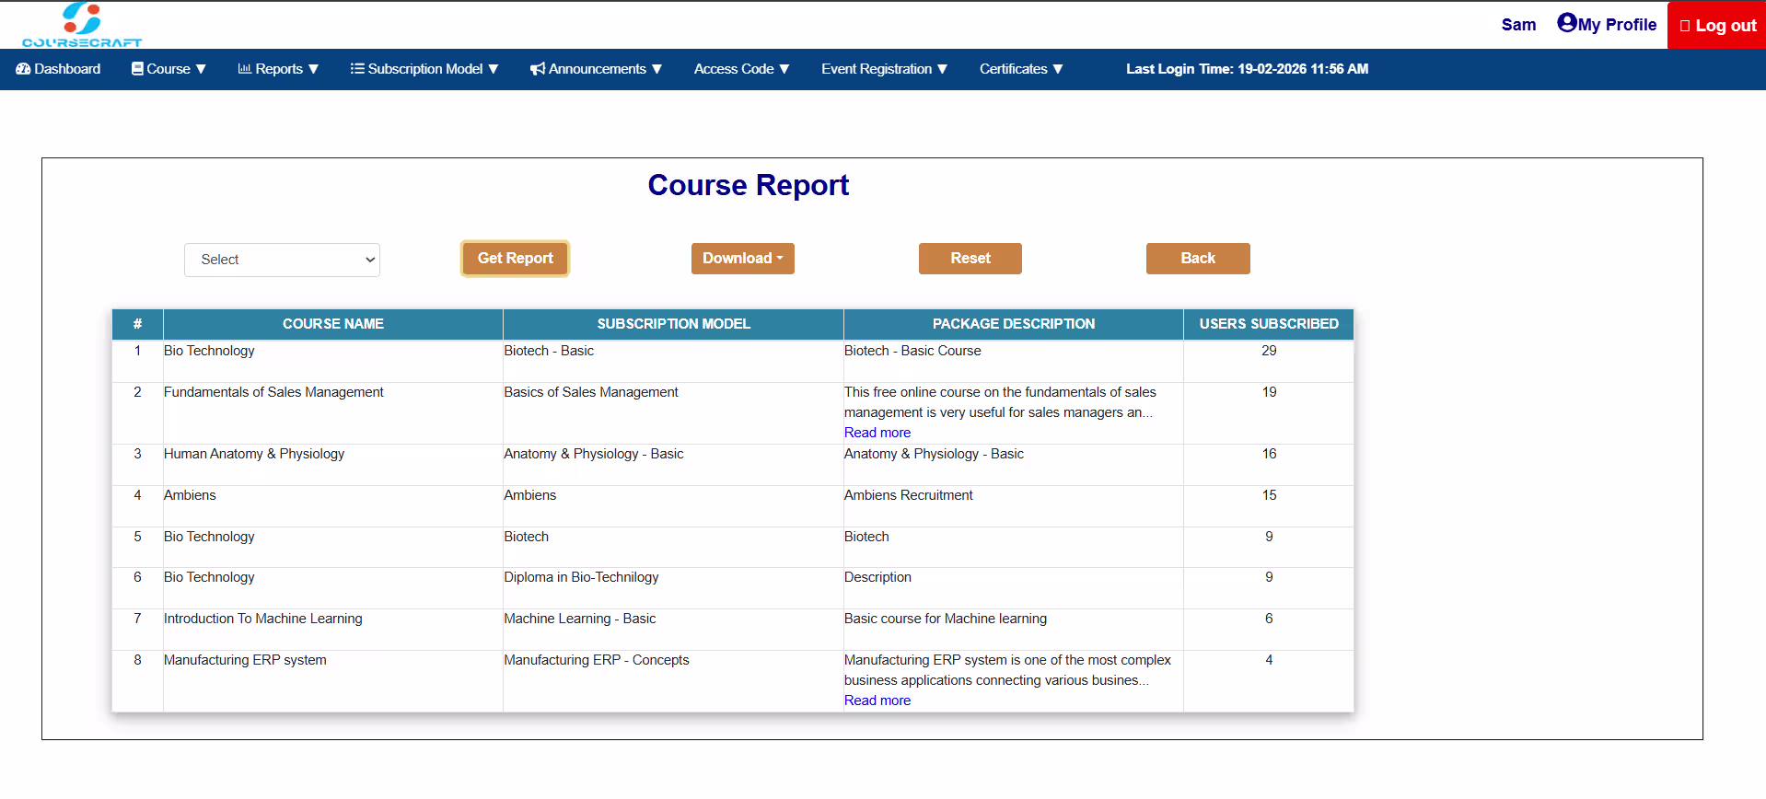Click the Course Report heading

pyautogui.click(x=749, y=185)
